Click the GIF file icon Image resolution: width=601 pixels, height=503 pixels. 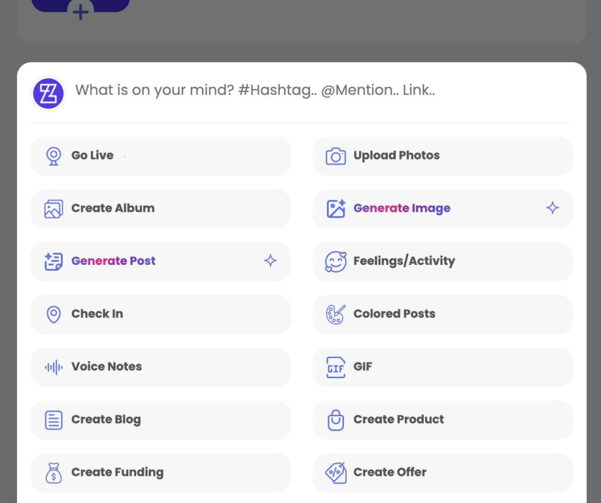[336, 367]
